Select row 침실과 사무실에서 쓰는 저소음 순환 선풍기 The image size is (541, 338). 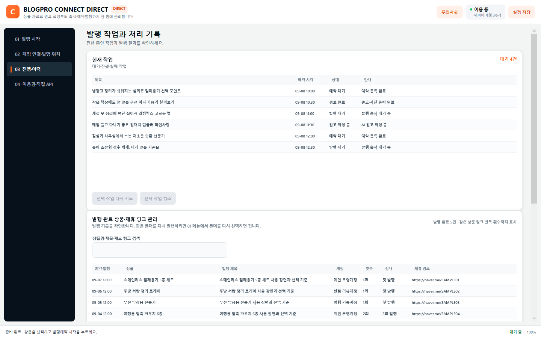tap(304, 136)
